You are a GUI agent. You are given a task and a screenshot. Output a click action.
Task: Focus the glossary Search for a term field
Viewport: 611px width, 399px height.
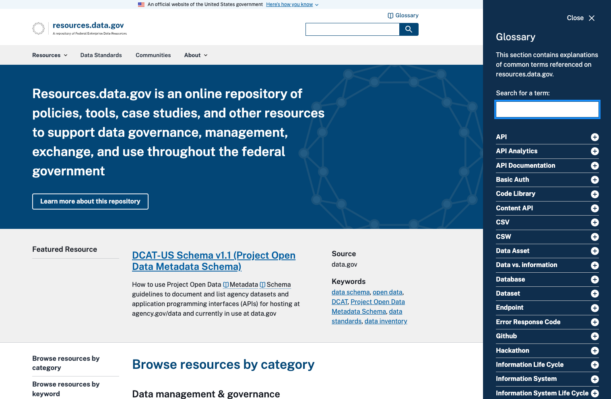click(547, 109)
